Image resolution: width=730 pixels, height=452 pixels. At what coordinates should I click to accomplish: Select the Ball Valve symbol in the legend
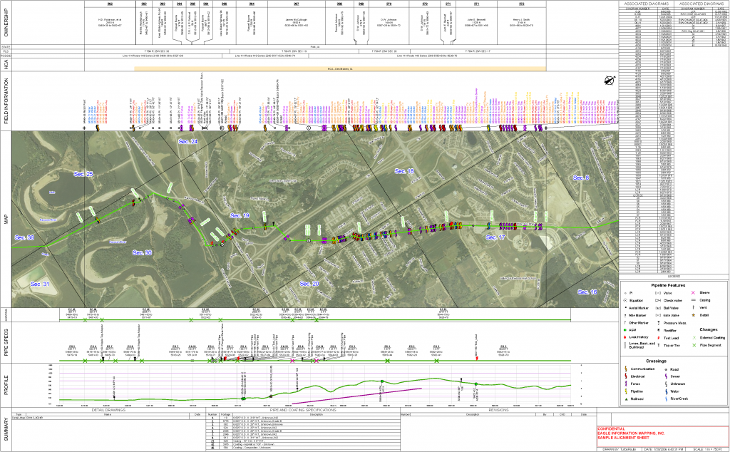point(658,308)
